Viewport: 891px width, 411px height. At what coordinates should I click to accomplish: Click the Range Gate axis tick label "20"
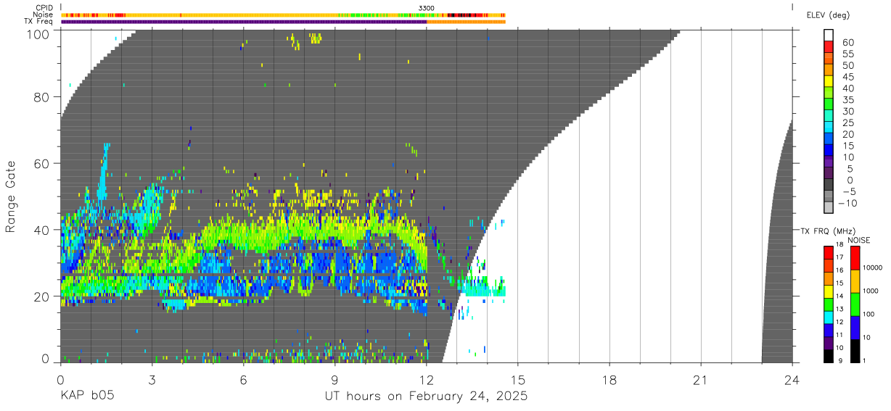coord(41,296)
